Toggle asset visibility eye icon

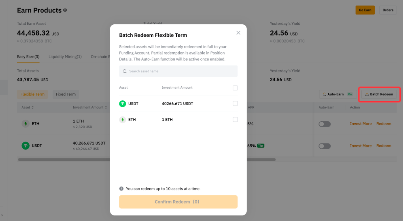click(x=65, y=10)
